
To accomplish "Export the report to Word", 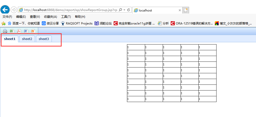I will pos(26,31).
